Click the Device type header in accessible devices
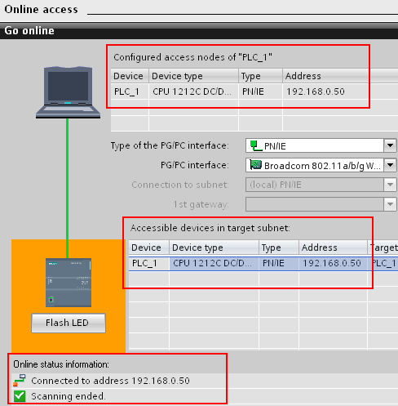This screenshot has height=406, width=398. [x=197, y=248]
